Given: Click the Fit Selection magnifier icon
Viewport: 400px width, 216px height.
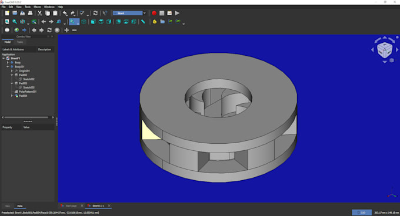Looking at the screenshot, I should (x=15, y=22).
